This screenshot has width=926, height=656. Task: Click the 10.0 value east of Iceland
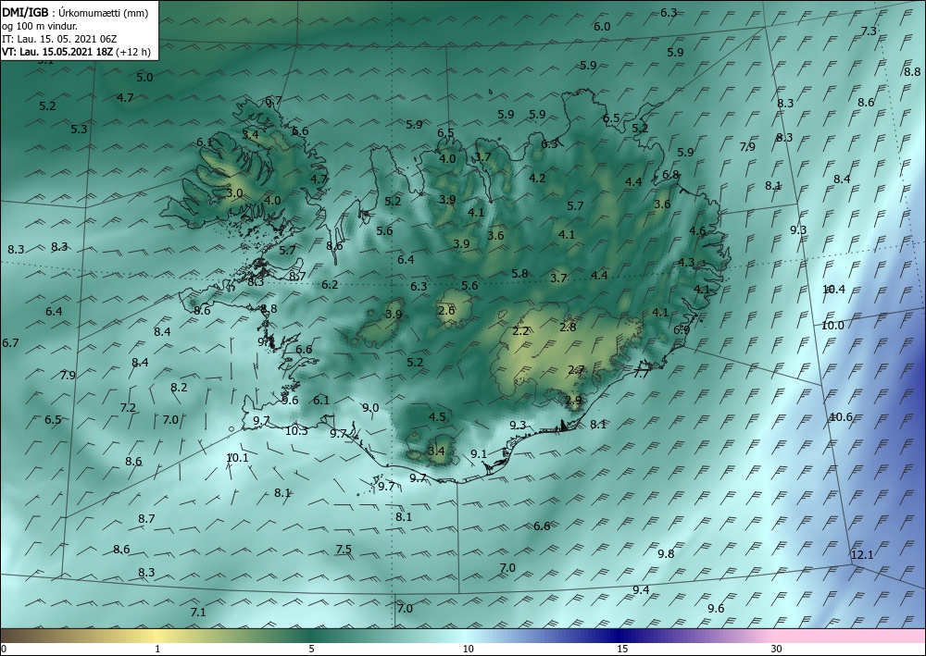tap(832, 325)
